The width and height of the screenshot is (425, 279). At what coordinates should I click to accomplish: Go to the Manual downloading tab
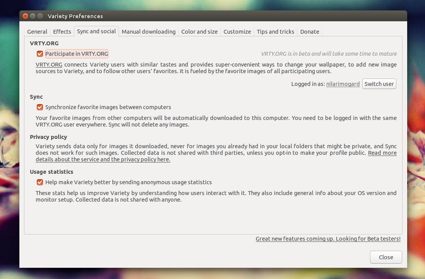148,32
